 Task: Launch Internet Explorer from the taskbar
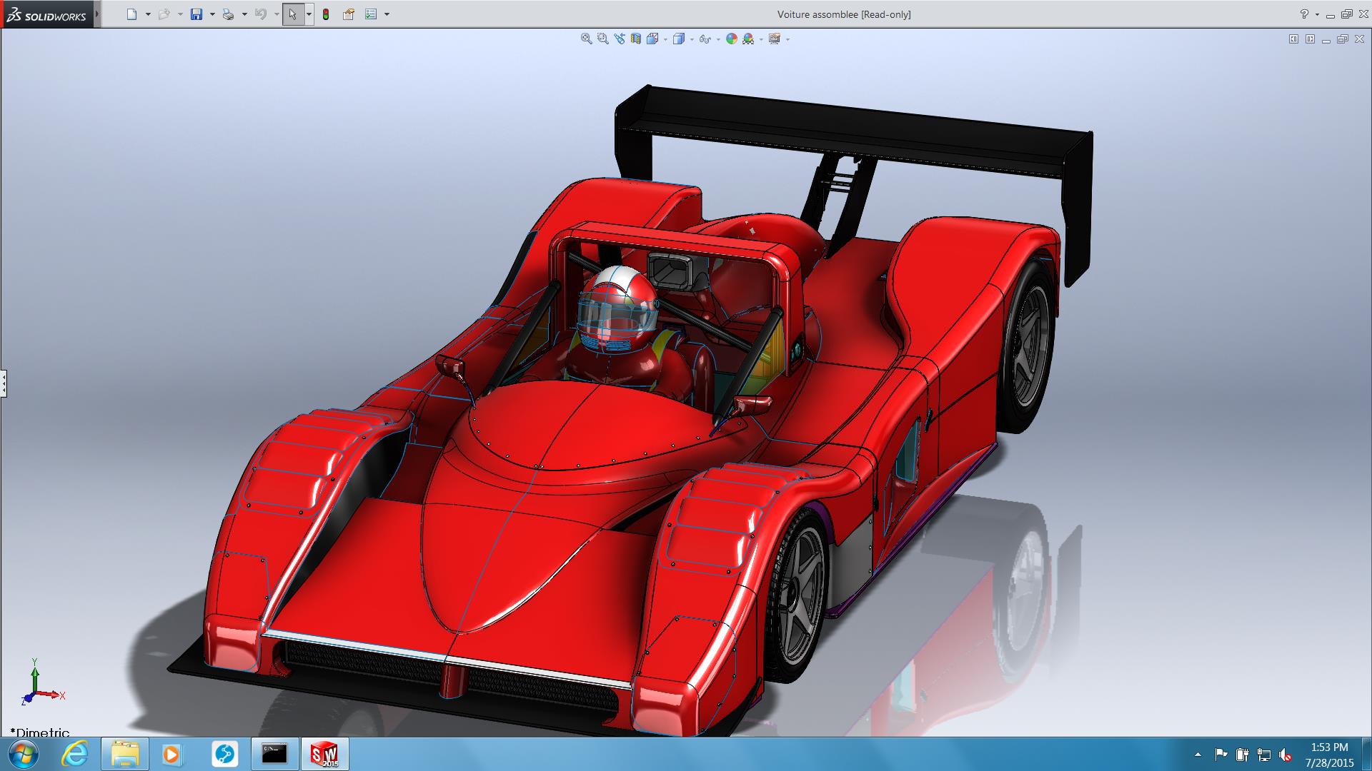(75, 754)
